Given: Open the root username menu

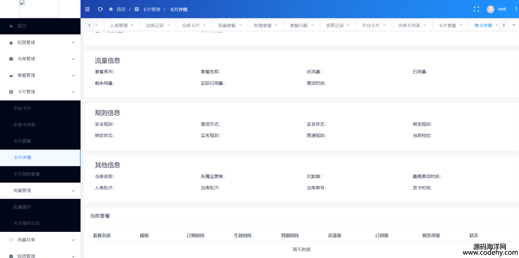Looking at the screenshot, I should [502, 9].
